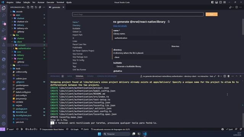Click Show less in the form
The width and height of the screenshot is (244, 137).
coord(175,46)
